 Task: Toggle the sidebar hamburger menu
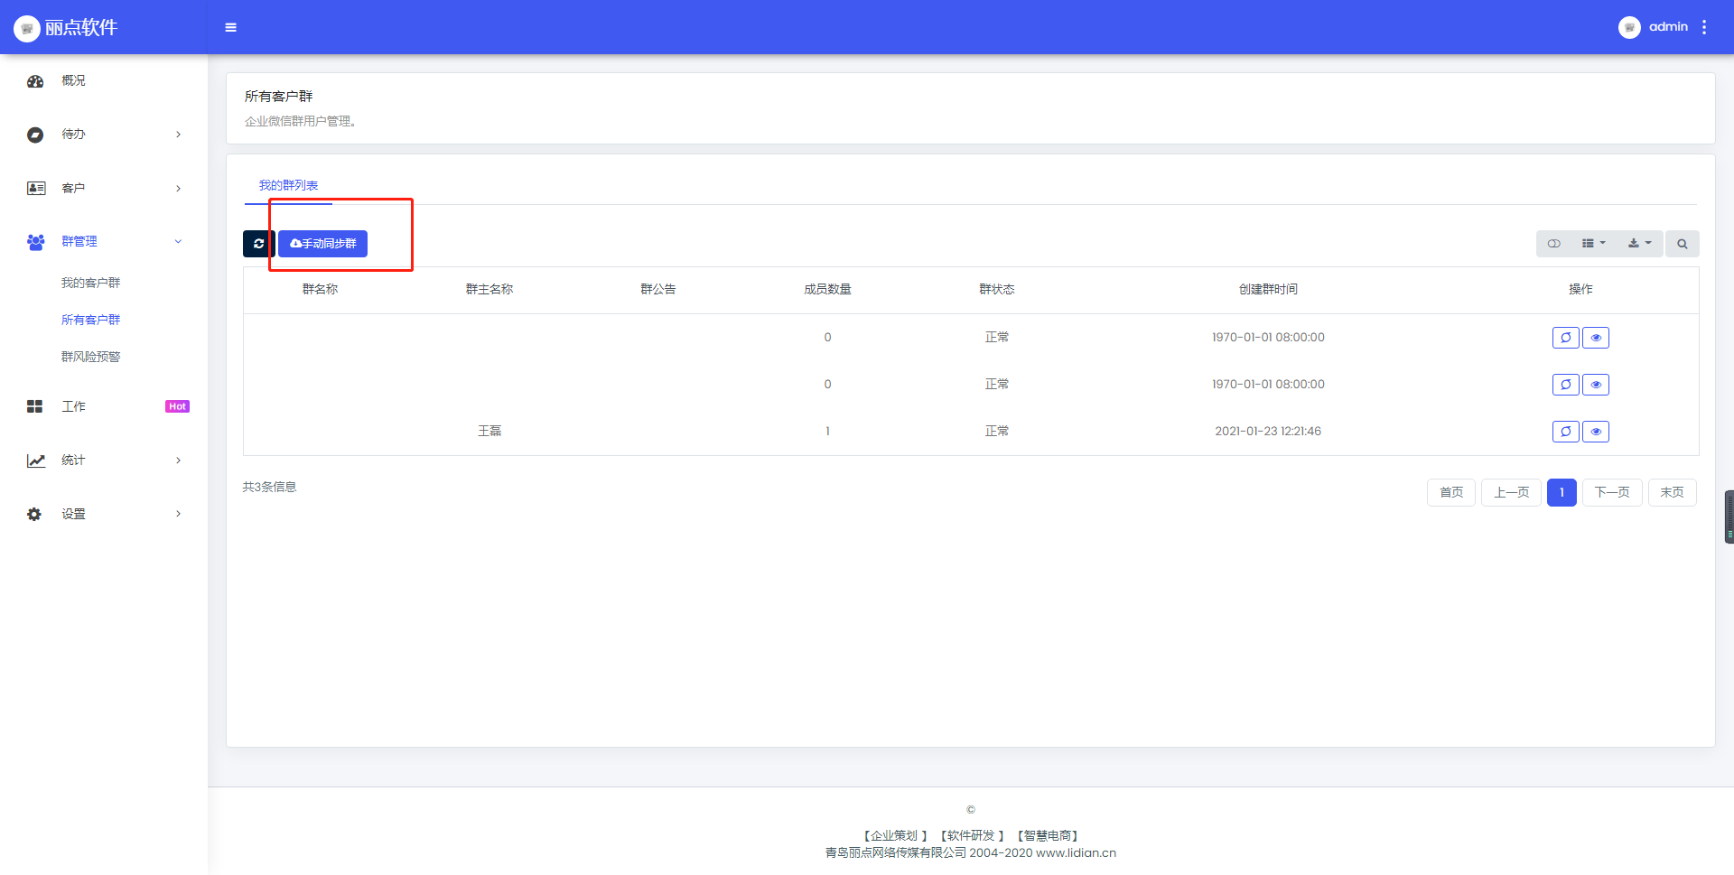coord(230,27)
